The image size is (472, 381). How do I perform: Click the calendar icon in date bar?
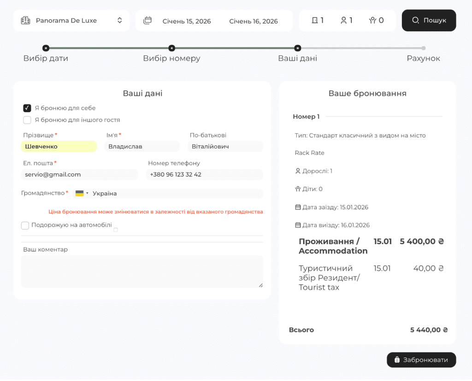pos(147,21)
